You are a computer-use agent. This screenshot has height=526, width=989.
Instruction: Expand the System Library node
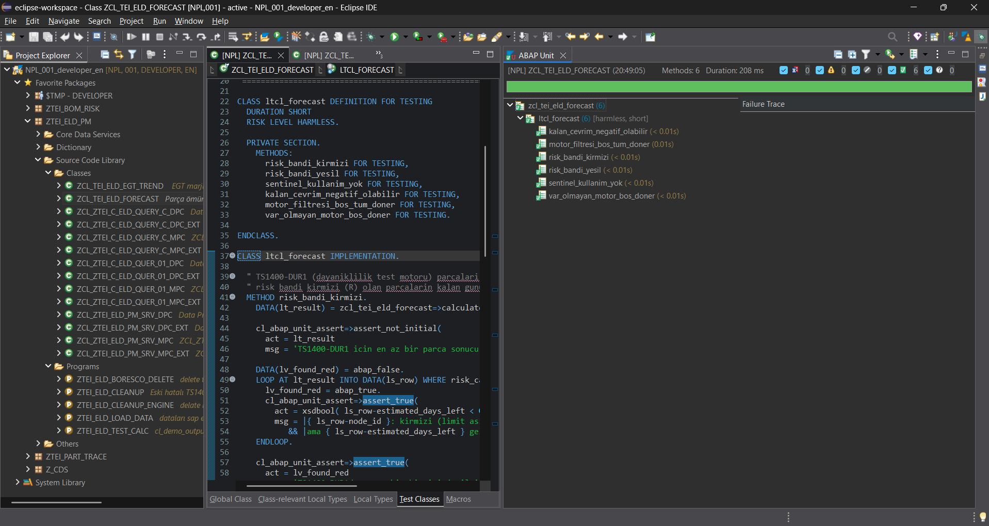(x=18, y=482)
